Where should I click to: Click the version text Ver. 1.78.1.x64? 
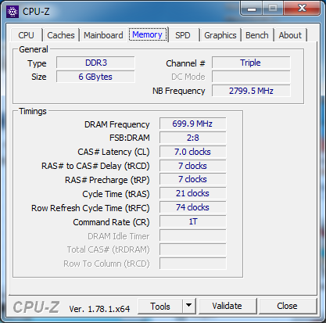point(99,309)
